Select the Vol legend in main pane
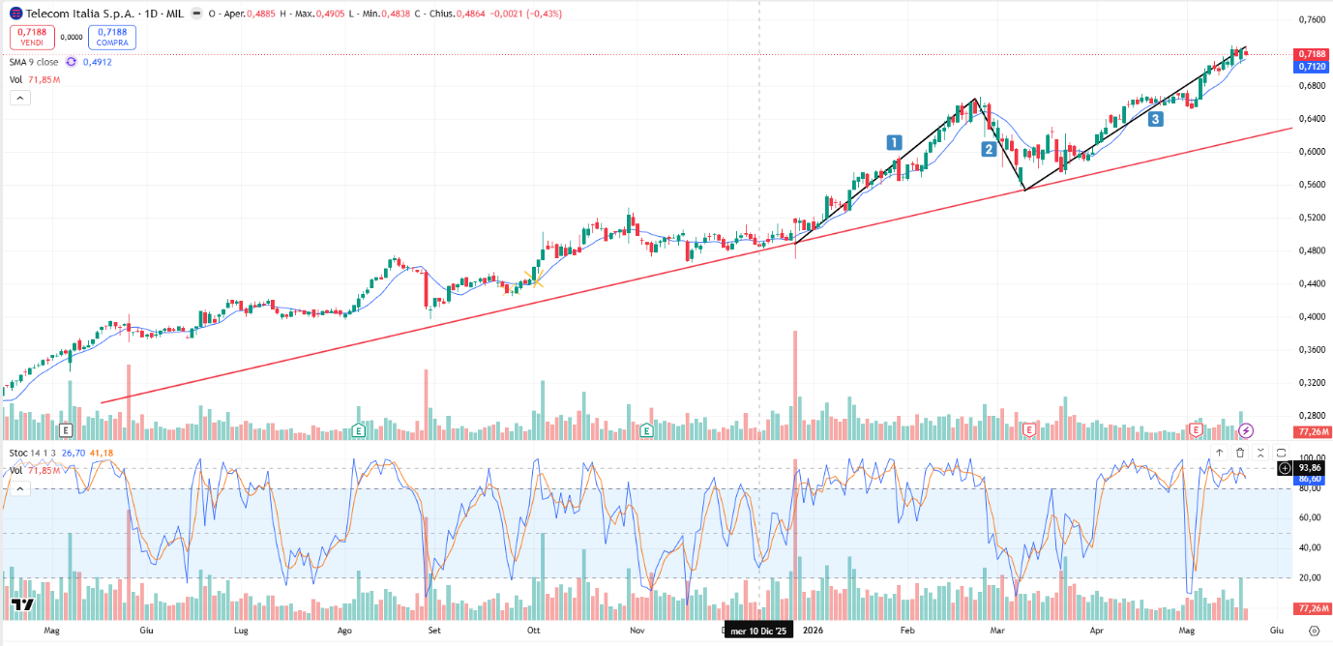Image resolution: width=1333 pixels, height=646 pixels. pyautogui.click(x=35, y=79)
